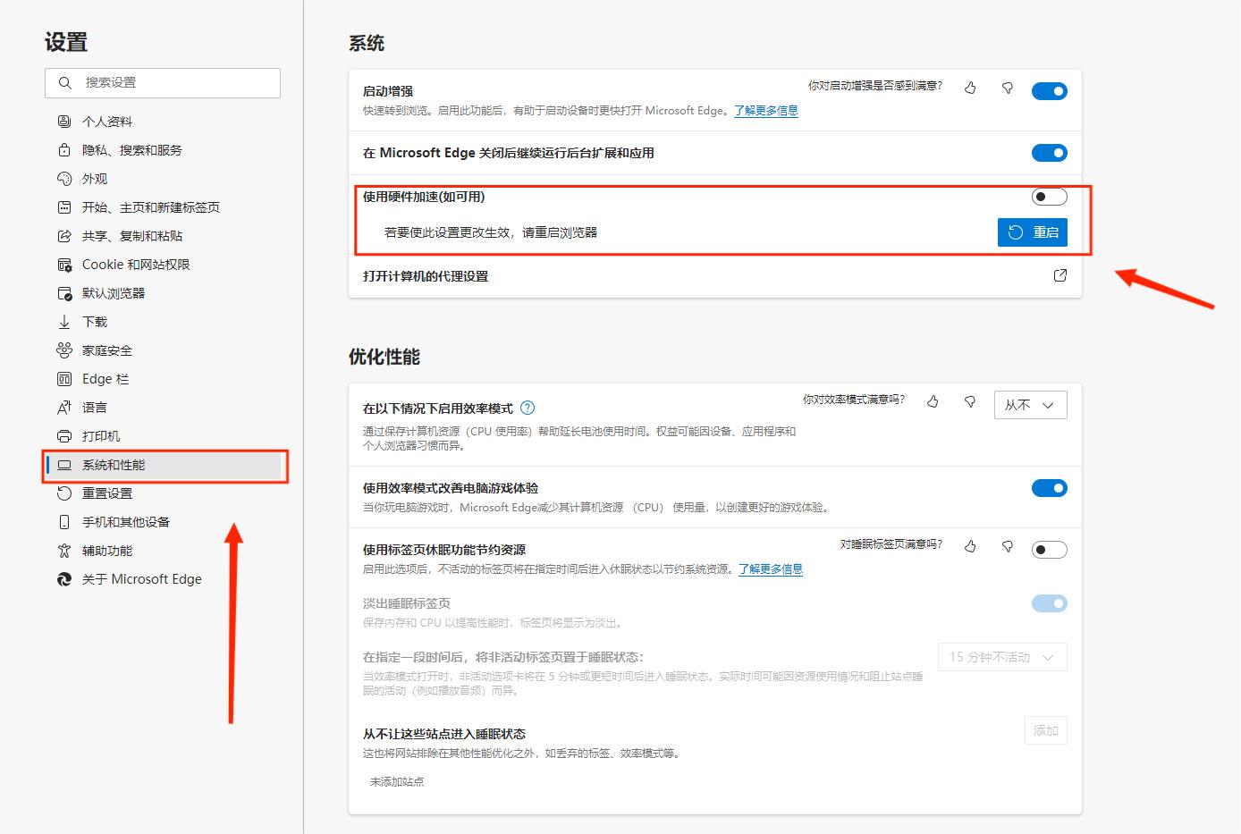This screenshot has width=1241, height=834.
Task: Toggle 使用效率模式改善电脑游戏体验 off
Action: point(1049,488)
